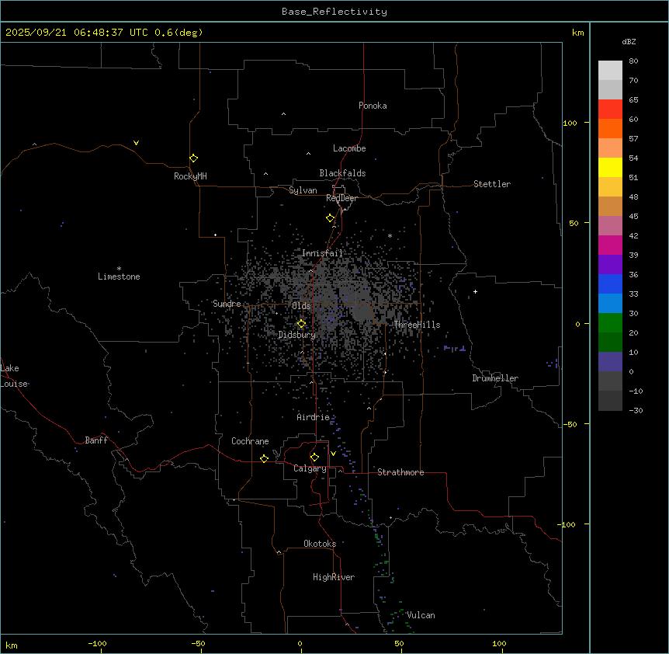669x654 pixels.
Task: Click the red swatch in dBZ legend
Action: (610, 109)
